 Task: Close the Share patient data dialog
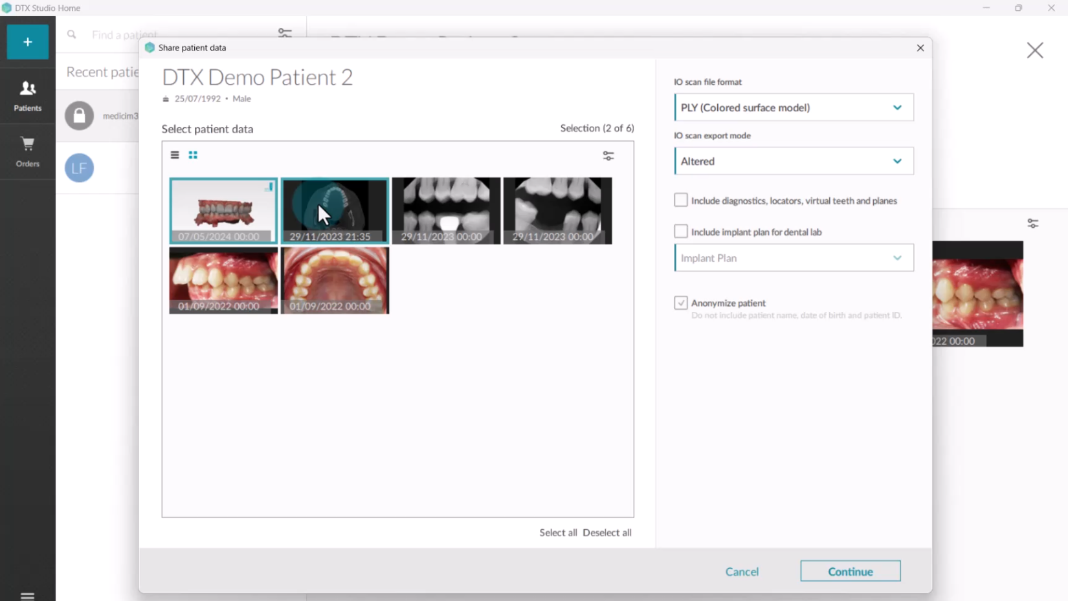pyautogui.click(x=920, y=48)
